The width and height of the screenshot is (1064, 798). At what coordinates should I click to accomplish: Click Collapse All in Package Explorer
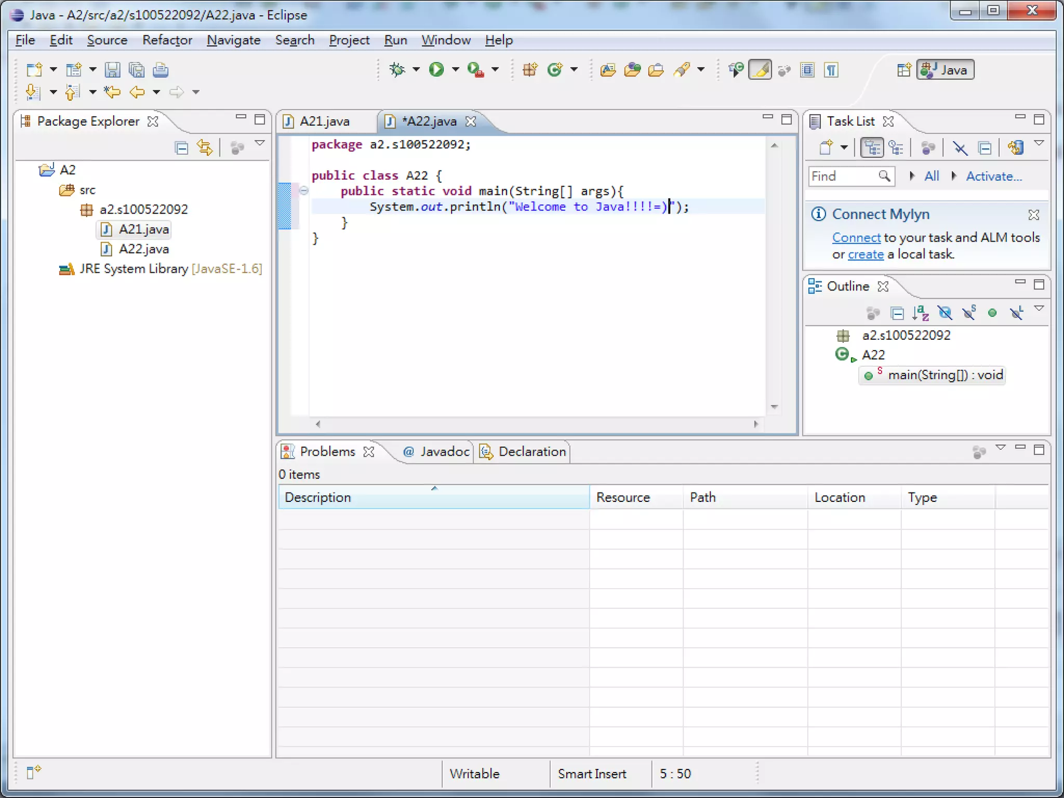[x=181, y=149]
